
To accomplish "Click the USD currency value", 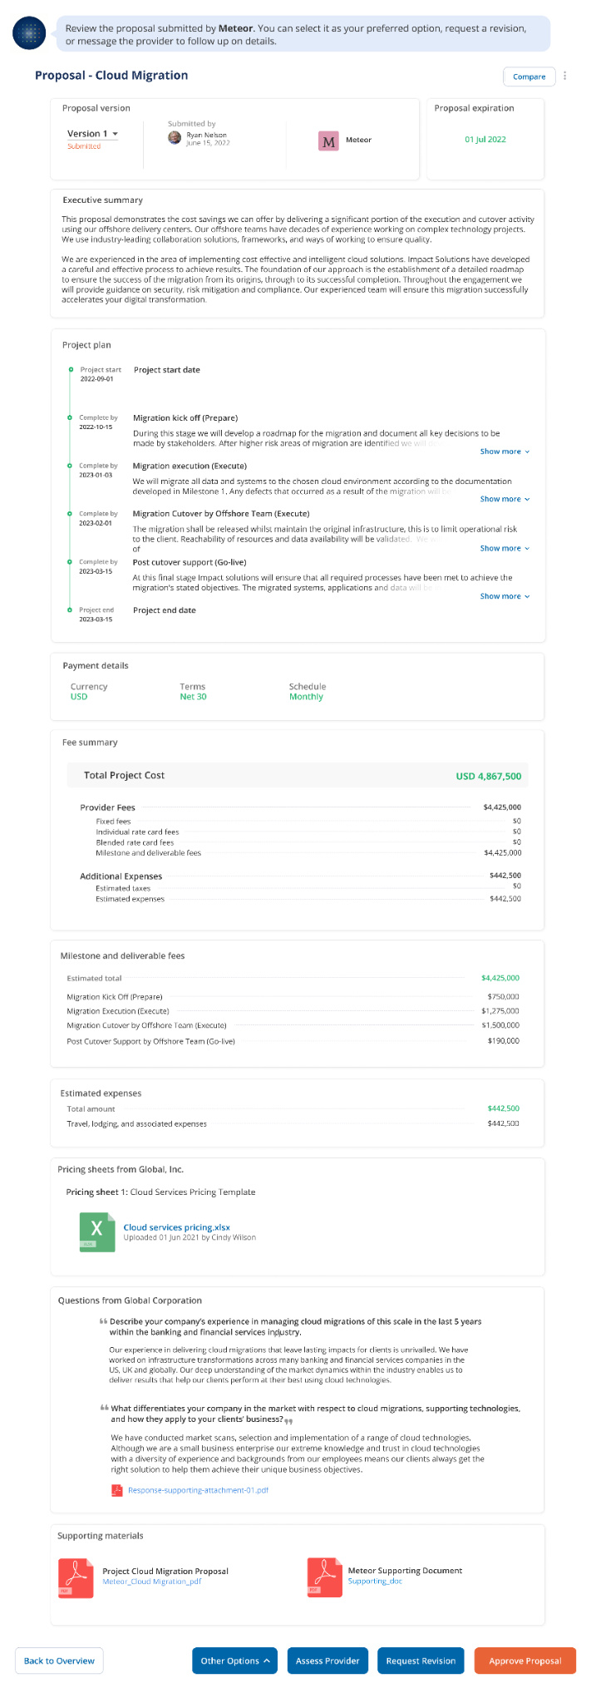I will coord(79,697).
